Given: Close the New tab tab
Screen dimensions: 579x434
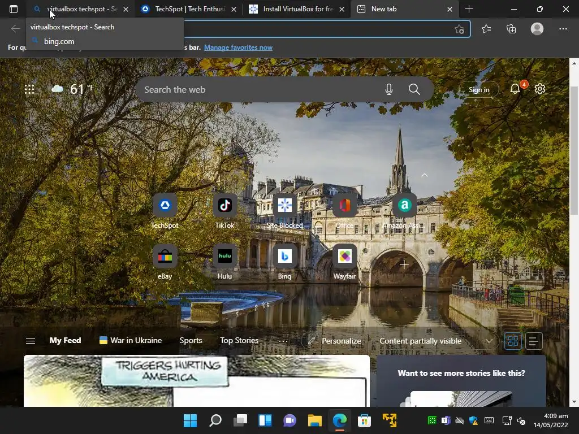Looking at the screenshot, I should click(450, 9).
